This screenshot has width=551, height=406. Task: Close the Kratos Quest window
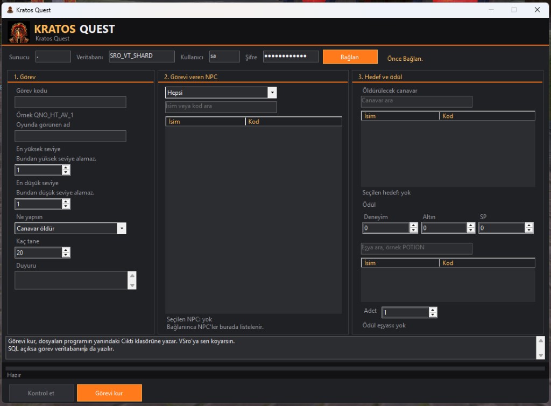[538, 10]
